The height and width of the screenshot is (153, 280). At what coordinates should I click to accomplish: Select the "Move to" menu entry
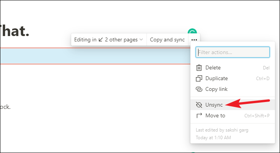tap(233, 115)
